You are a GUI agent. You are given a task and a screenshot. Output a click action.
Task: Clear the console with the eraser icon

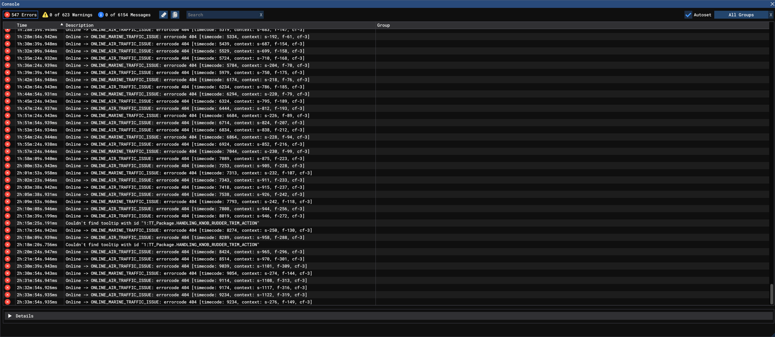pos(163,15)
